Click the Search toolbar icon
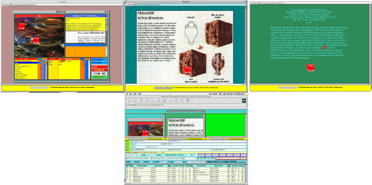 tap(153, 101)
